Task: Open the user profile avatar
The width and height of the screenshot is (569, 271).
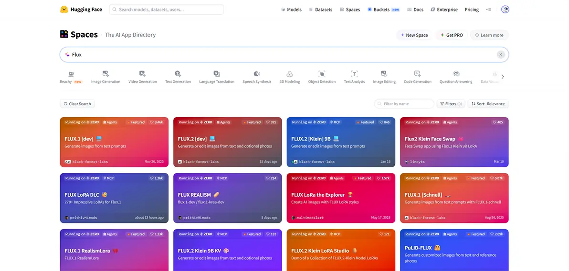Action: 505,10
